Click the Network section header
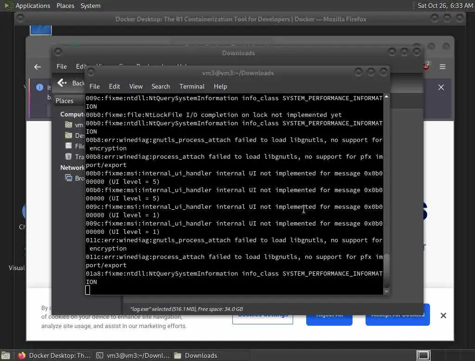Screen dimensions: 475x361 pyautogui.click(x=72, y=168)
